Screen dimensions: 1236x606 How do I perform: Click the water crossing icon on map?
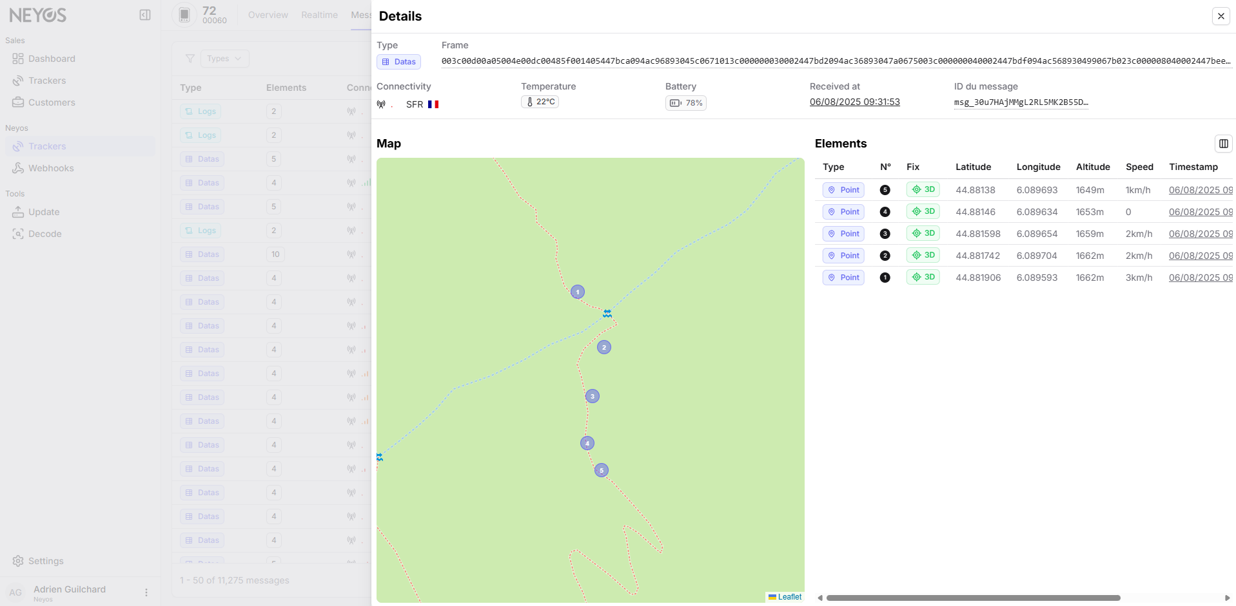click(607, 314)
